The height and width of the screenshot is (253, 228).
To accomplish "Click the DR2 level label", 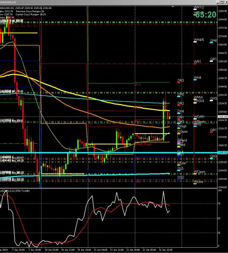I will (181, 103).
